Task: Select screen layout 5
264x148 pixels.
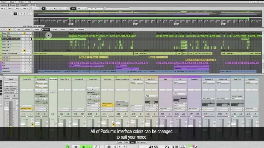Action: 25,14
